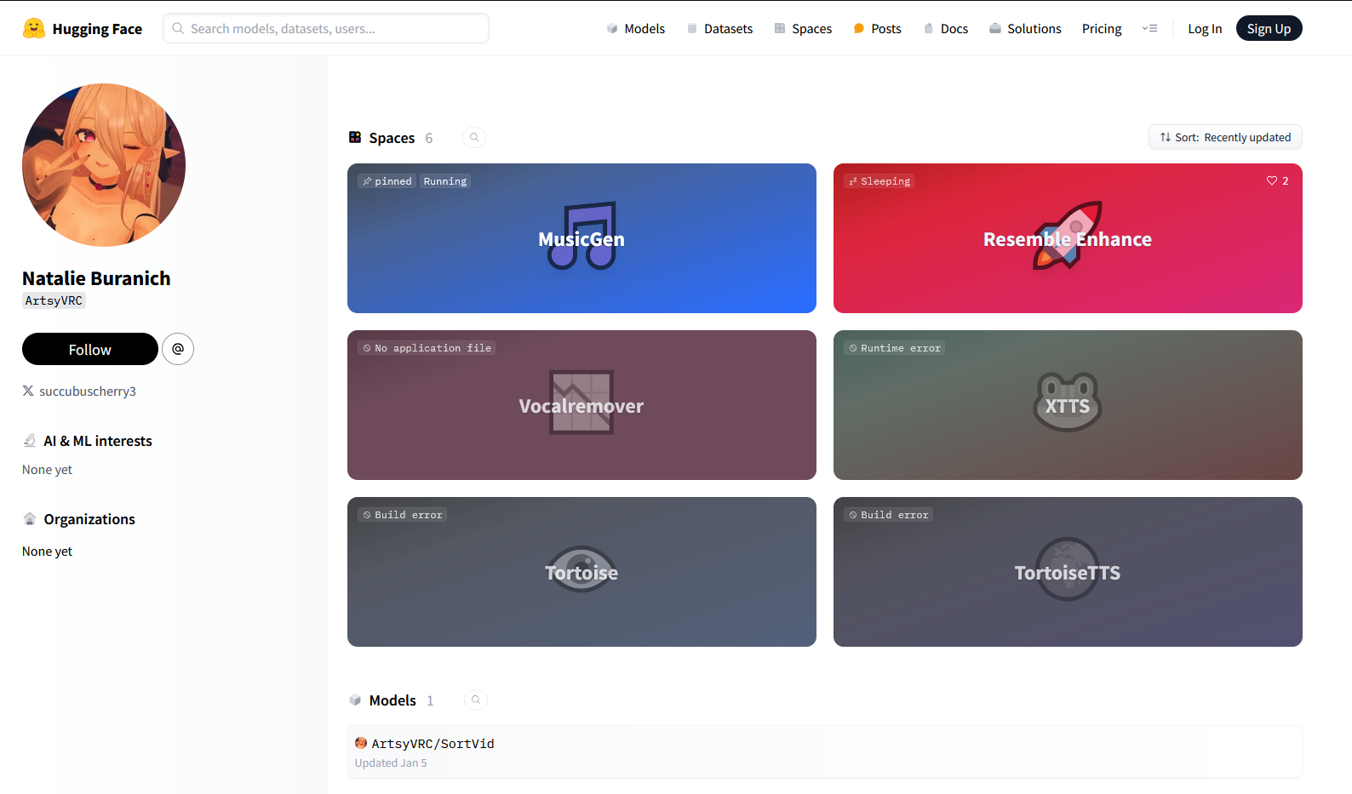Click the Sleeping status badge
The image size is (1352, 794).
coord(879,181)
